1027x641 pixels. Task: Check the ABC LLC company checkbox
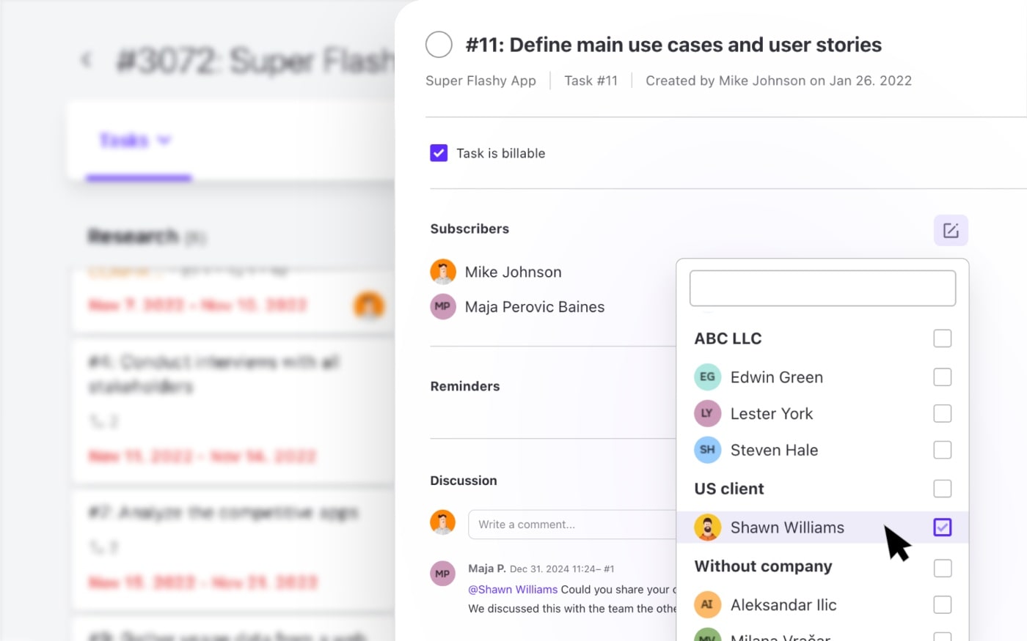[943, 338]
